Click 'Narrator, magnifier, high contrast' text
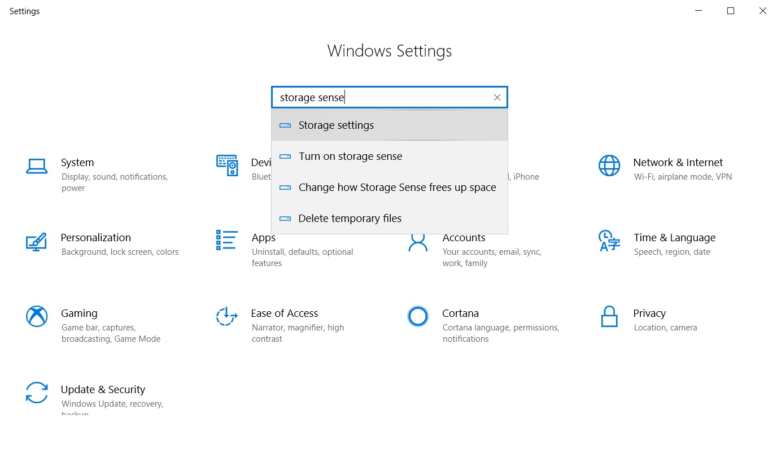The height and width of the screenshot is (453, 777). (298, 333)
